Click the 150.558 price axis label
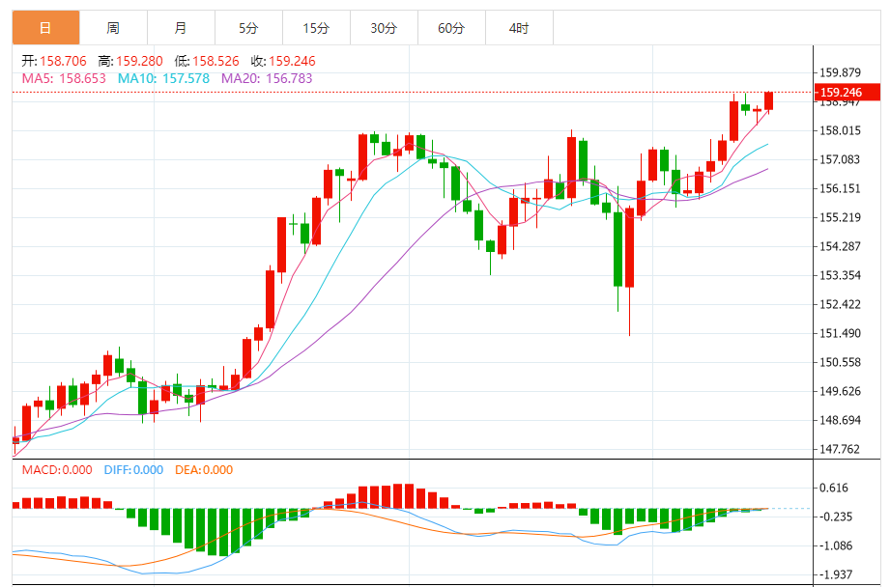The image size is (890, 587). [840, 362]
